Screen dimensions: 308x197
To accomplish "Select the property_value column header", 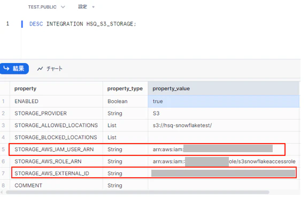I will (224, 89).
